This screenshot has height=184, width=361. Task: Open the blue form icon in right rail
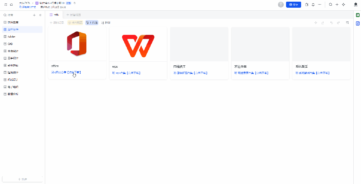click(x=358, y=23)
